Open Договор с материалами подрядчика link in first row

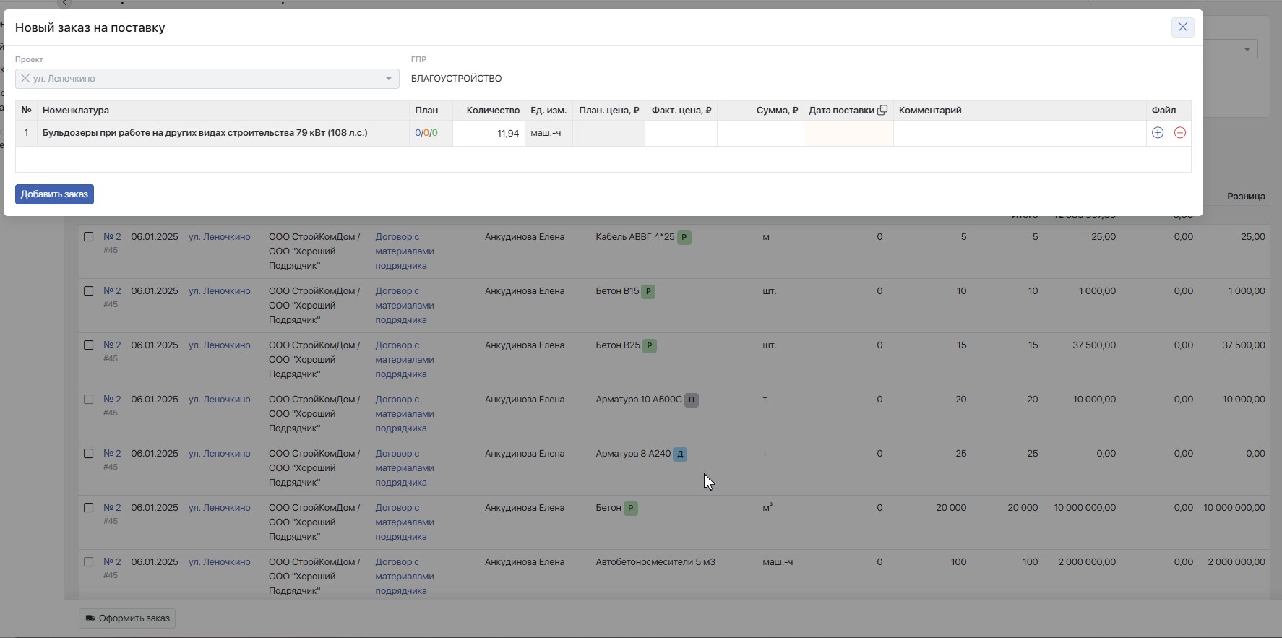click(x=405, y=251)
